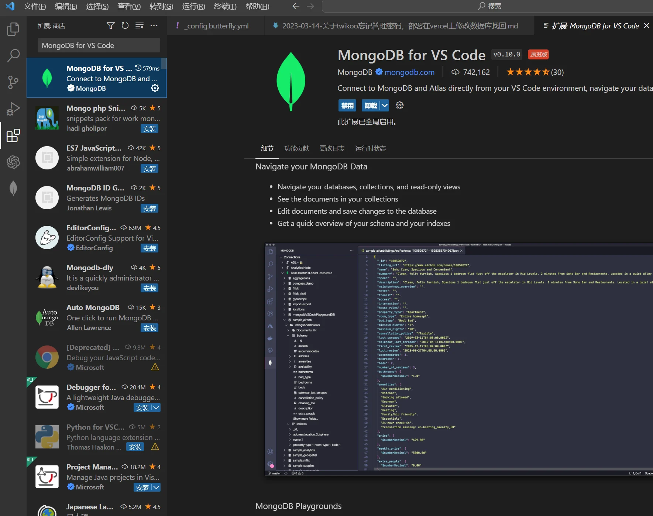Open the 查看(V) menu

(129, 6)
